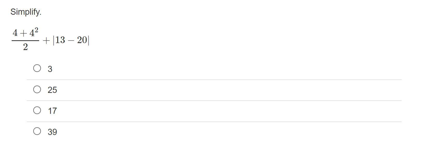The height and width of the screenshot is (152, 427).
Task: Click the answer label text "17"
Action: pyautogui.click(x=52, y=111)
